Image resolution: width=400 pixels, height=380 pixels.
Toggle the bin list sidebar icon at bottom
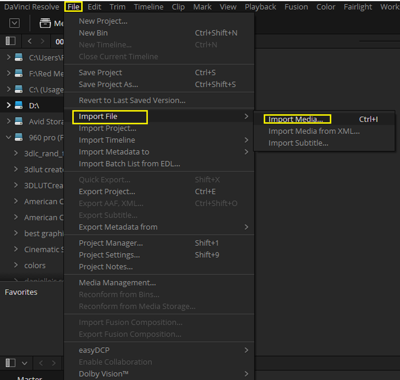[x=10, y=363]
